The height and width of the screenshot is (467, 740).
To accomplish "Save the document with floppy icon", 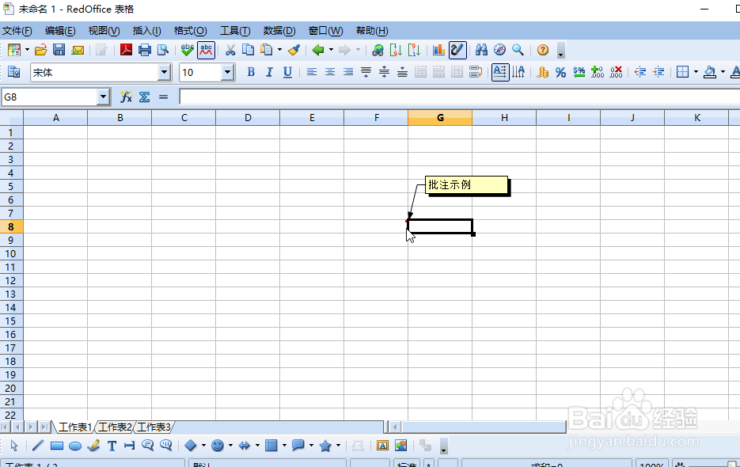I will click(x=59, y=50).
